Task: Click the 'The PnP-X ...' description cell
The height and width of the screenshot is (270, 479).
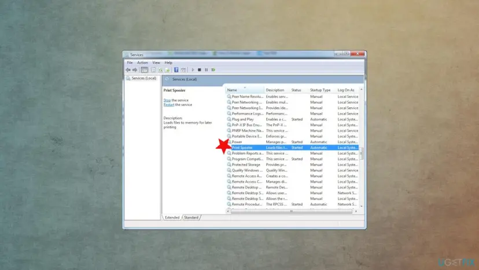Action: click(276, 125)
